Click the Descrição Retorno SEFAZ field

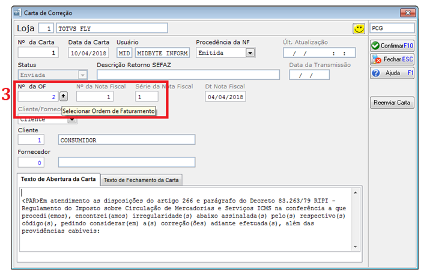(188, 75)
